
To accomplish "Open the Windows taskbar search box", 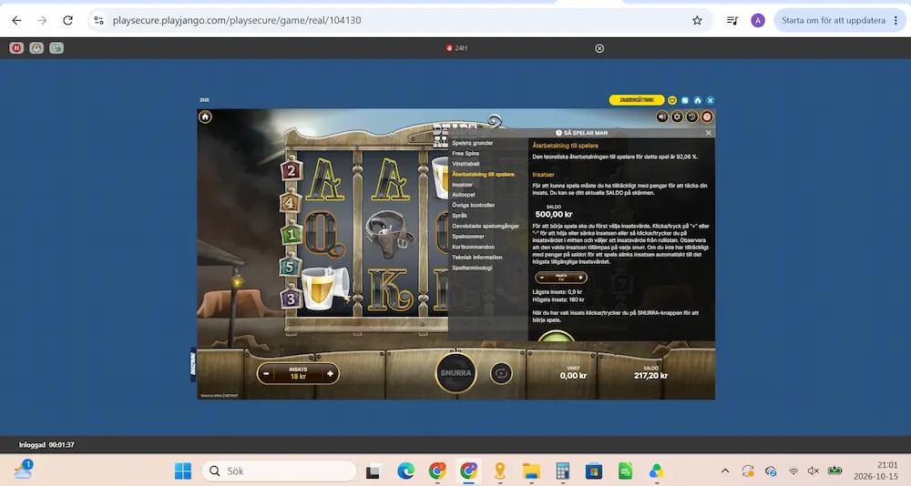I will click(x=279, y=471).
